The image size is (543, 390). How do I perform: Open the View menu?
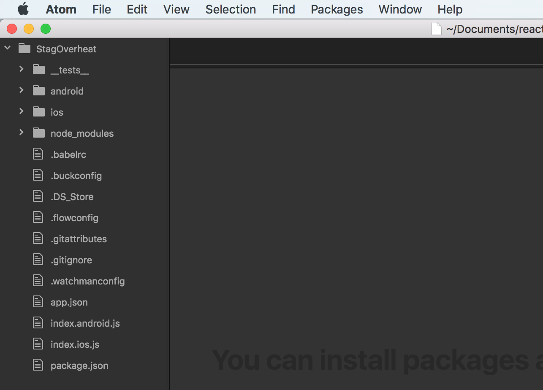tap(176, 9)
